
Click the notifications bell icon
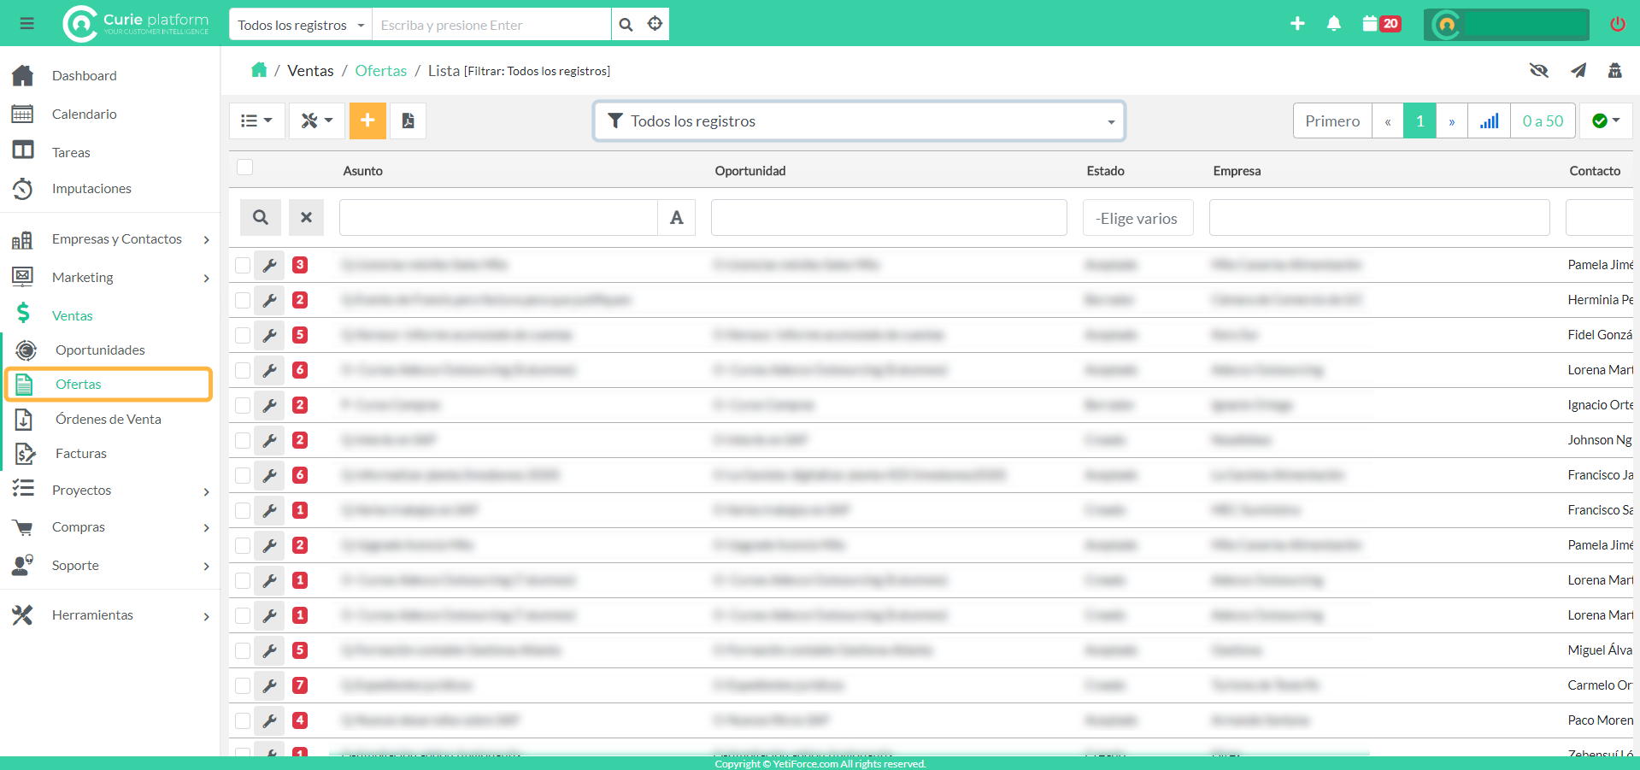tap(1333, 24)
